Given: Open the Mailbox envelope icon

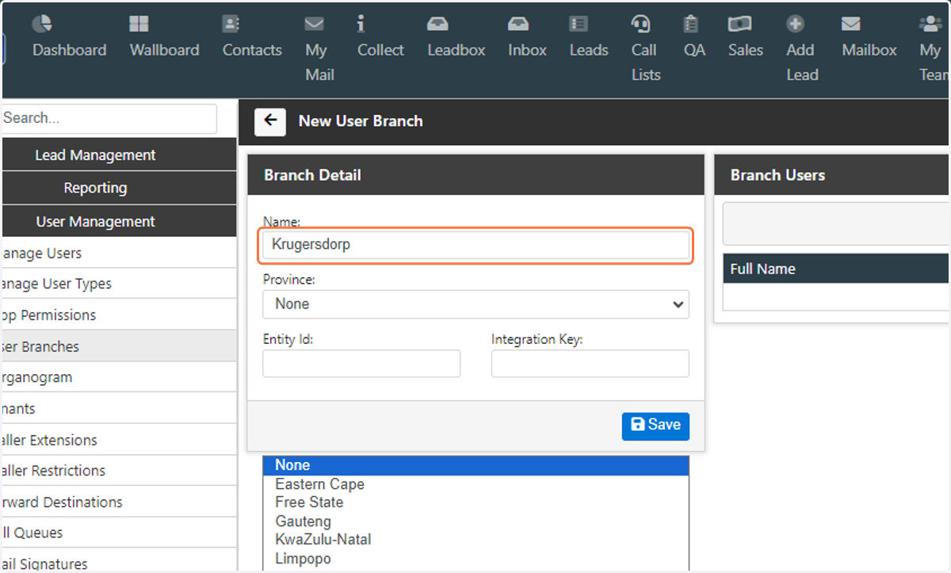Looking at the screenshot, I should [851, 24].
